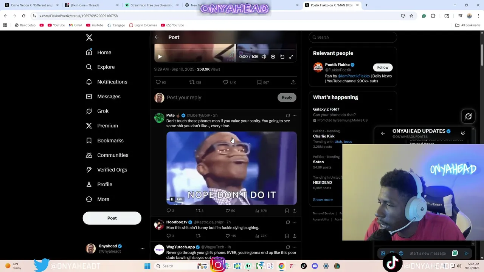Image resolution: width=484 pixels, height=272 pixels.
Task: Expand the More menu in sidebar
Action: click(98, 199)
